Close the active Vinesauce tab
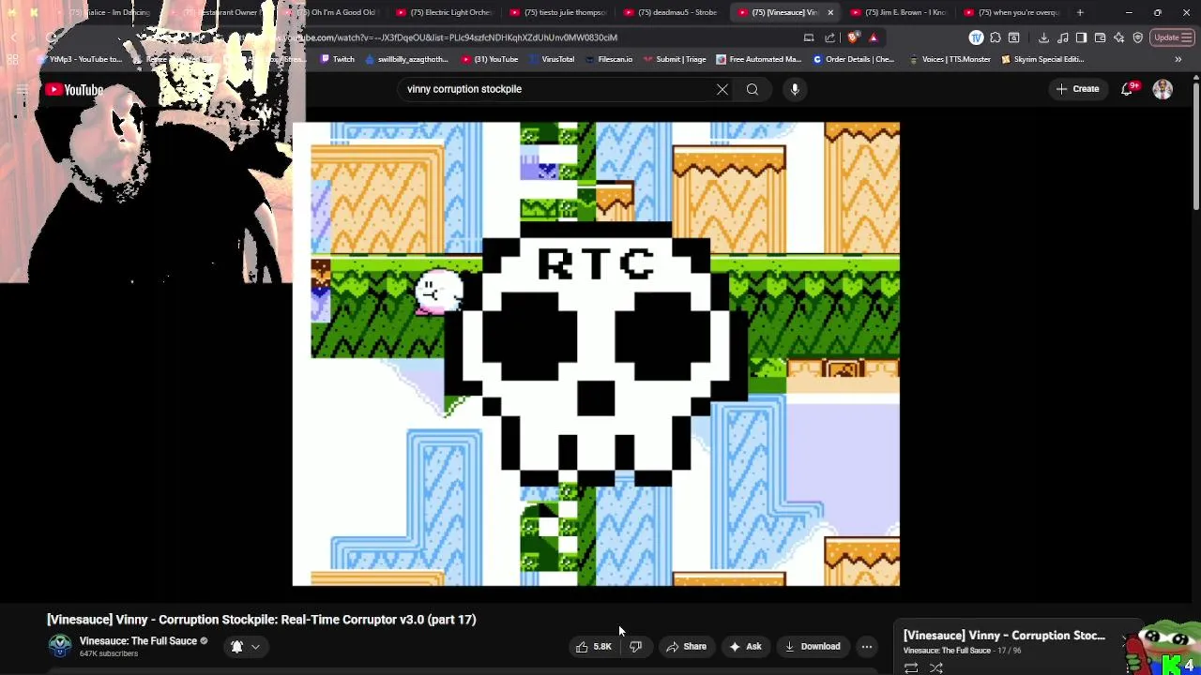 point(829,12)
